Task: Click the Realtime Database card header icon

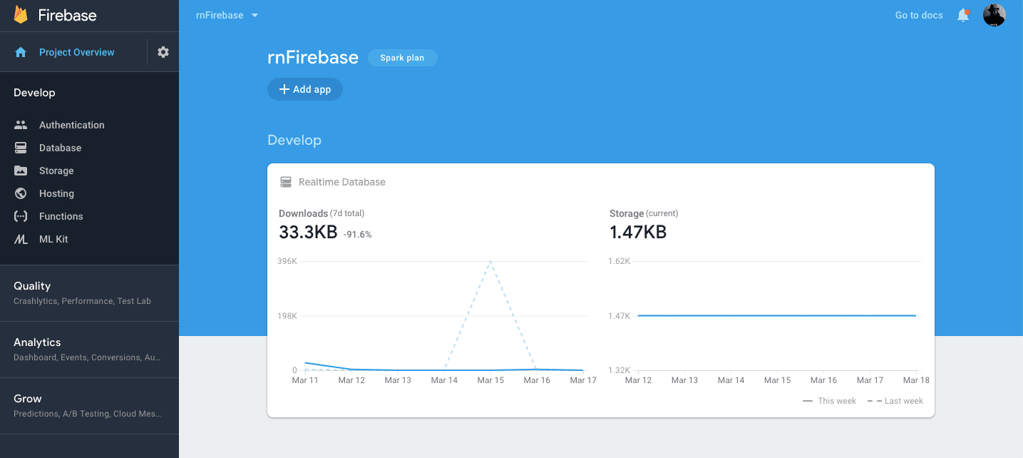Action: tap(286, 181)
